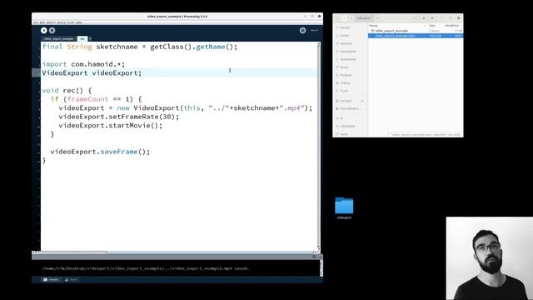Switch to the rec tab in Processing

point(82,39)
